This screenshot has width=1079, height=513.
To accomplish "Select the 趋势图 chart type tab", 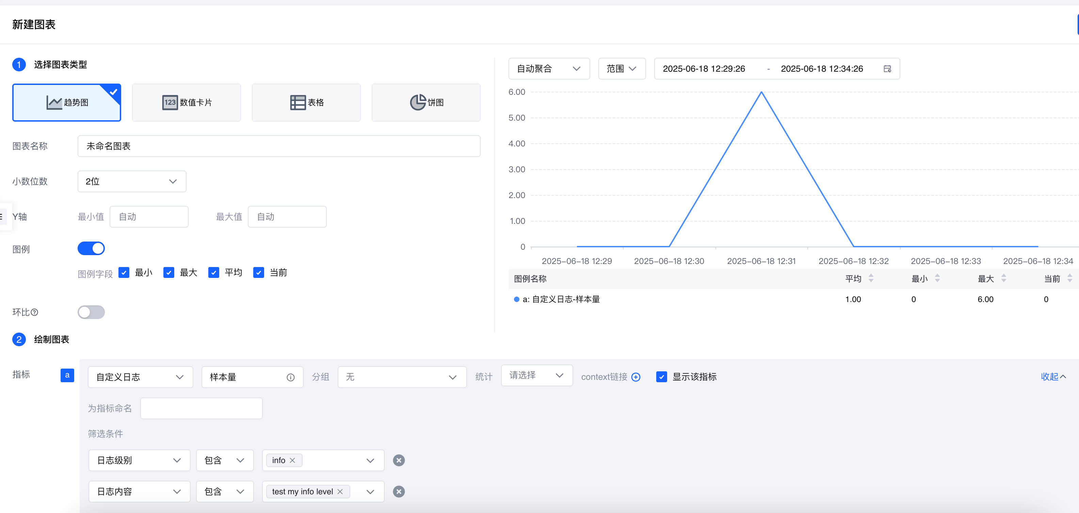I will (x=67, y=103).
